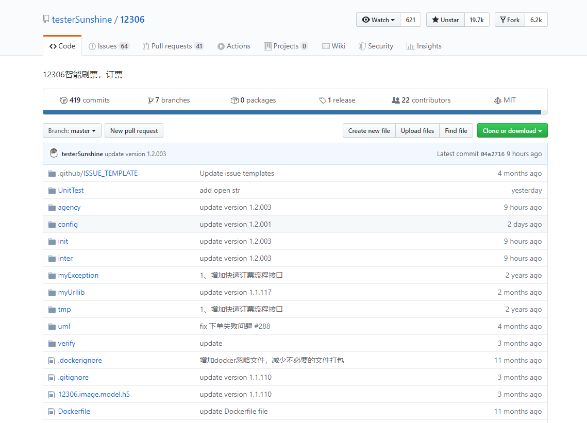This screenshot has width=587, height=423.
Task: Fork the repository using Fork button
Action: tap(510, 20)
